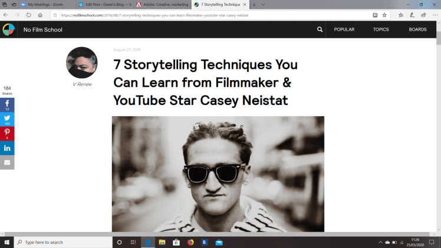Open the TOPICS navigation menu item
The height and width of the screenshot is (248, 441).
pos(381,29)
